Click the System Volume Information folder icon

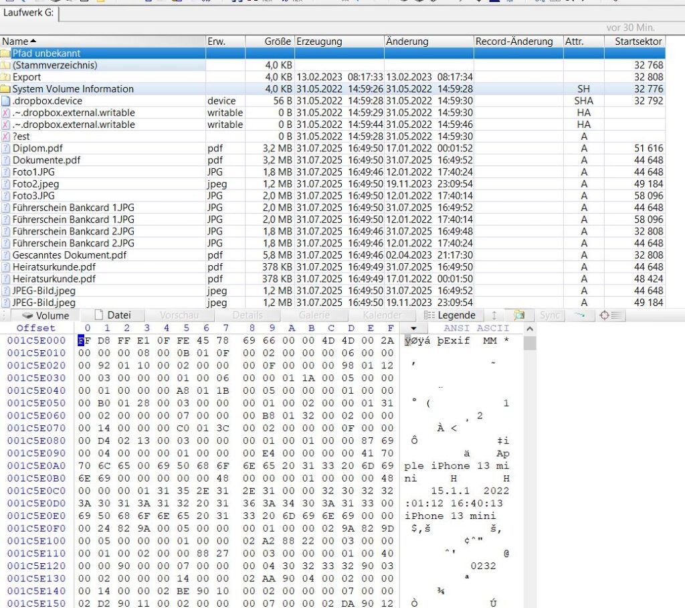tap(6, 89)
